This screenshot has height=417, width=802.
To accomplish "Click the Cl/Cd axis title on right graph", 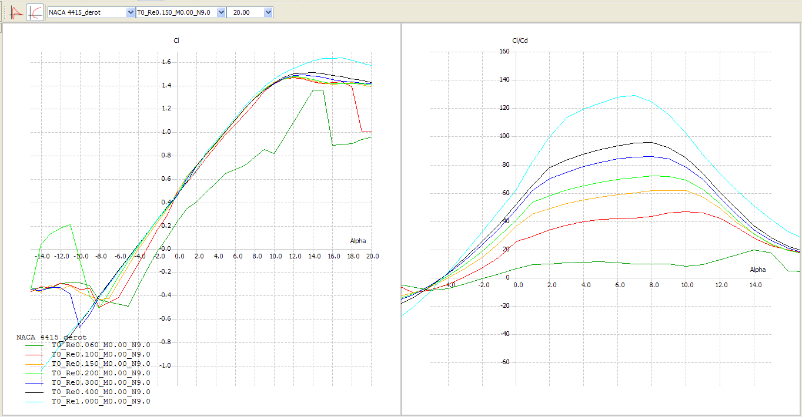I will pos(520,41).
